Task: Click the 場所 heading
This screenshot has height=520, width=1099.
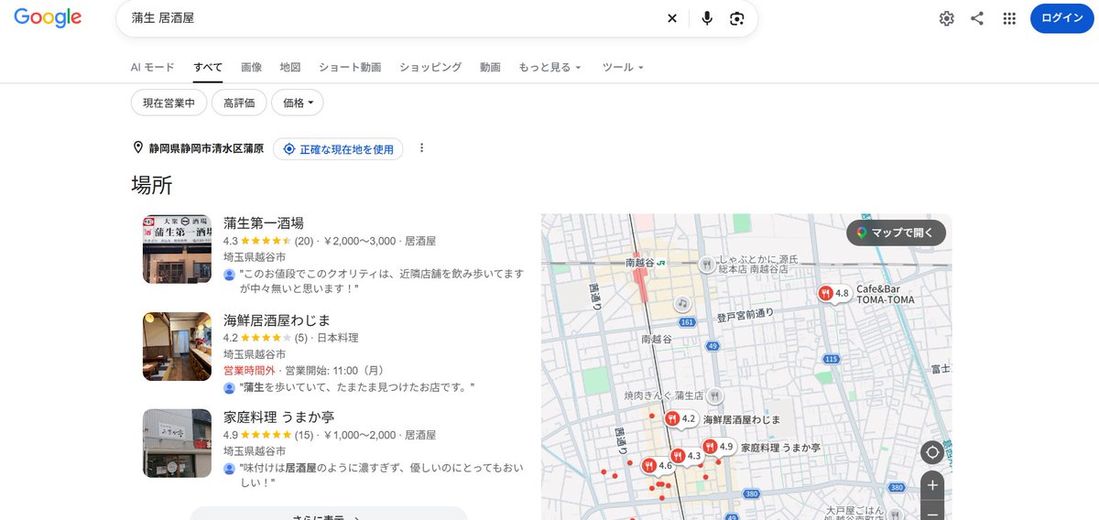Action: click(x=152, y=185)
